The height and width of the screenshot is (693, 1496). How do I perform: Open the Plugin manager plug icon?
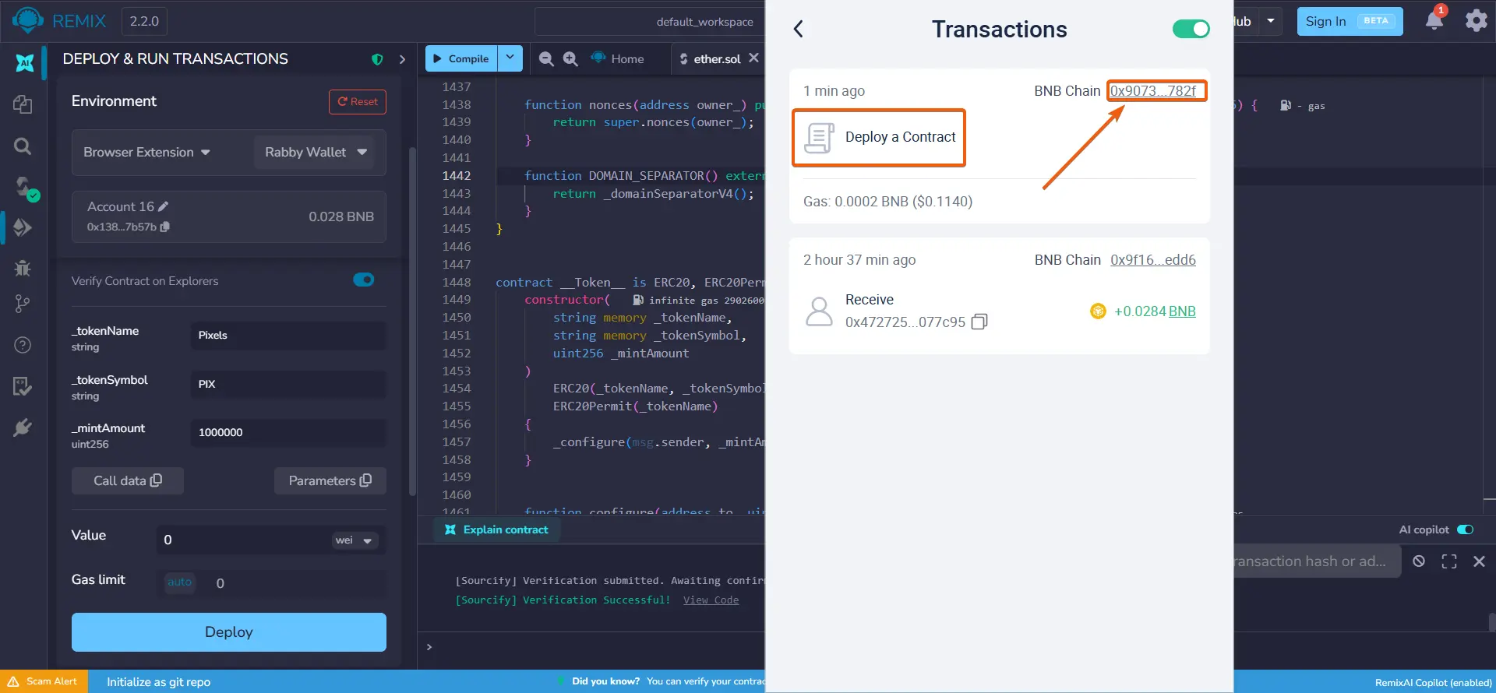click(x=23, y=427)
